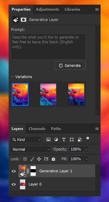Click the Generate button
Screen dimensions: 109x202
point(70,65)
